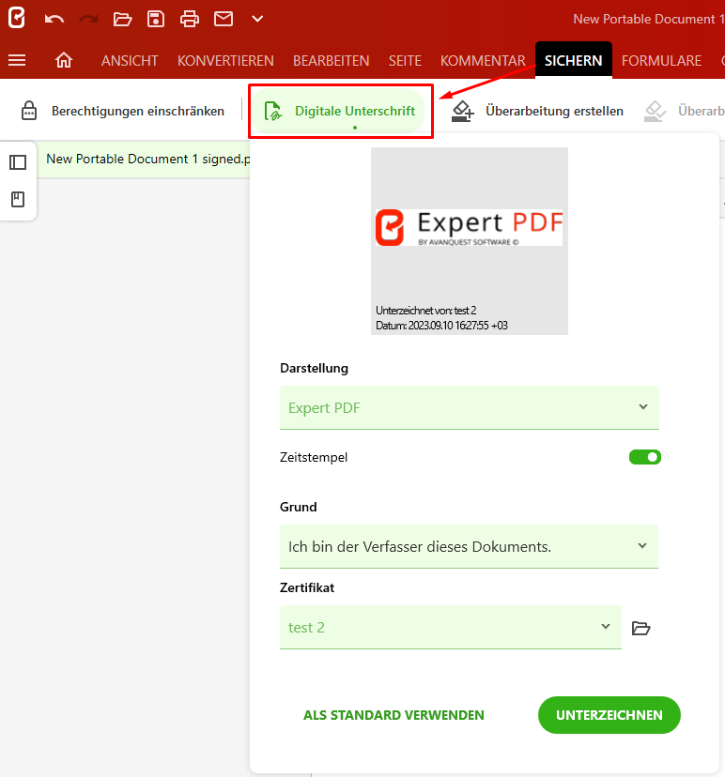The height and width of the screenshot is (777, 725).
Task: Click the Zertifikat dropdown chevron
Action: [606, 626]
